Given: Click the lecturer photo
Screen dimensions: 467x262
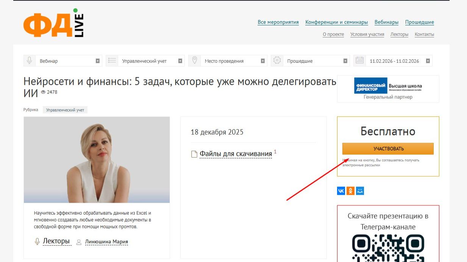Looking at the screenshot, I should click(x=97, y=160).
